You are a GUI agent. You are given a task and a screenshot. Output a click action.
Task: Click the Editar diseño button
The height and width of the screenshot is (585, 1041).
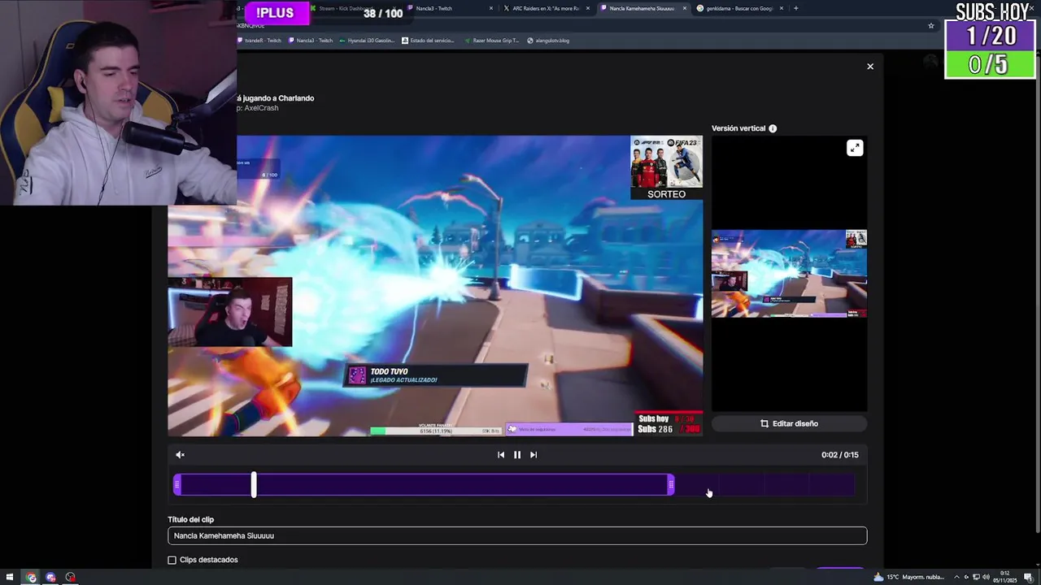[789, 423]
